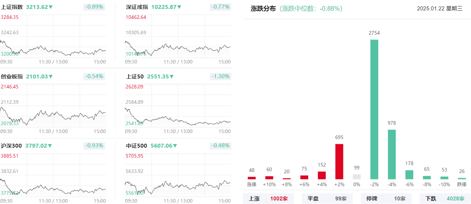Select the 停牌 10家 summary box

point(386,199)
